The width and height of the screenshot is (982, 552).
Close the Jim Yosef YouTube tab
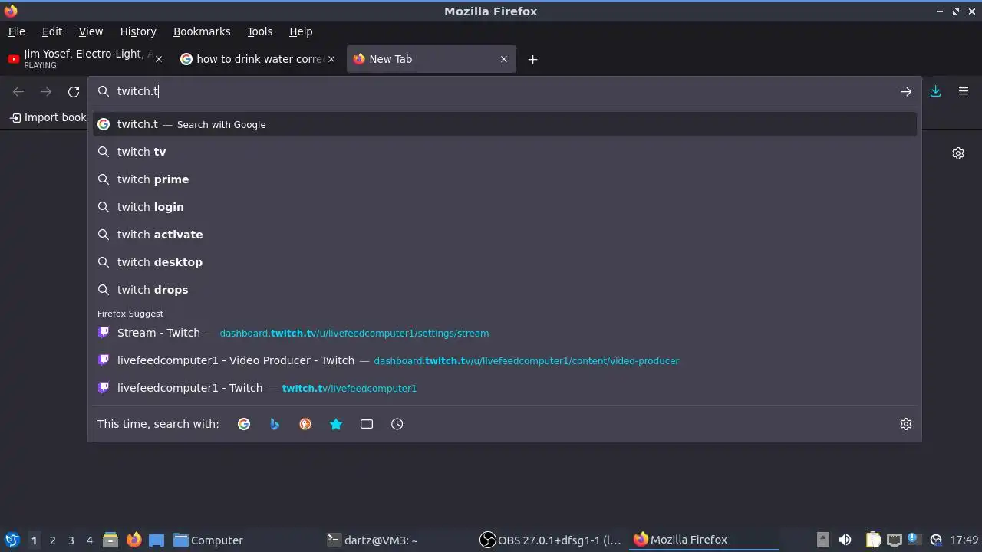click(x=159, y=59)
